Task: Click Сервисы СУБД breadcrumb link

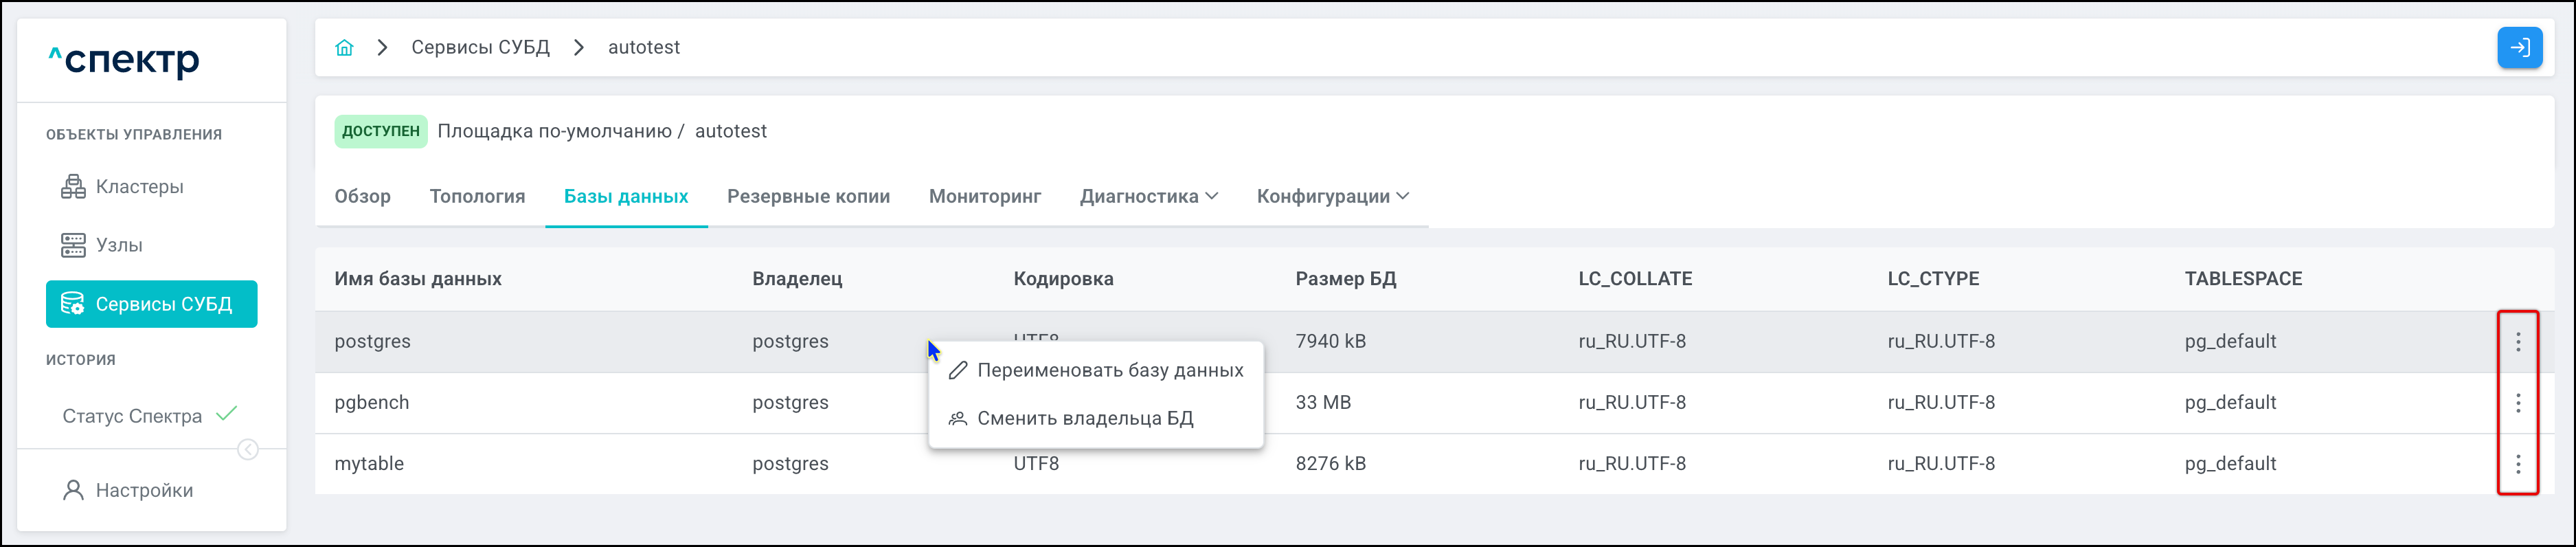Action: coord(480,48)
